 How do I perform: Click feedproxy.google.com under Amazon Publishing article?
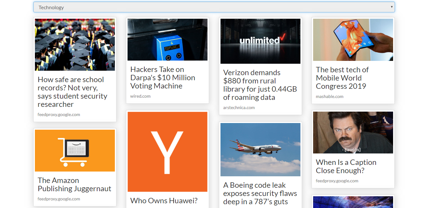59,199
